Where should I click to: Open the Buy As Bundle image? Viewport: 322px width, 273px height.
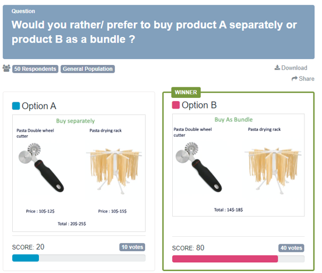[x=239, y=165]
